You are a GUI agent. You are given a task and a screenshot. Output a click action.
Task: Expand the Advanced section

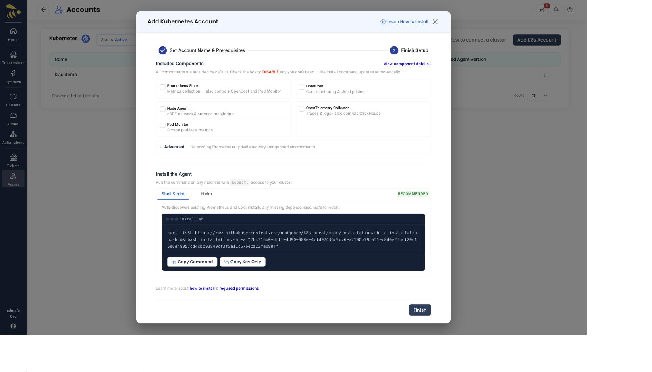293,147
